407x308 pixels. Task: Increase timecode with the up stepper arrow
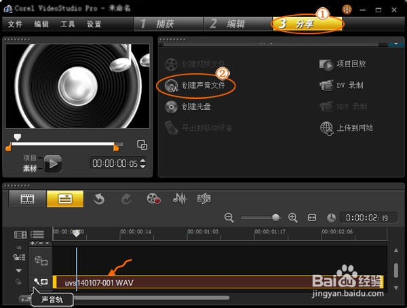pos(142,161)
